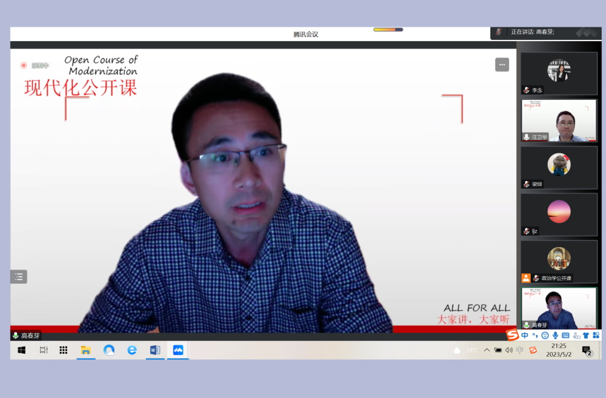Open the Windows Start menu

point(22,350)
